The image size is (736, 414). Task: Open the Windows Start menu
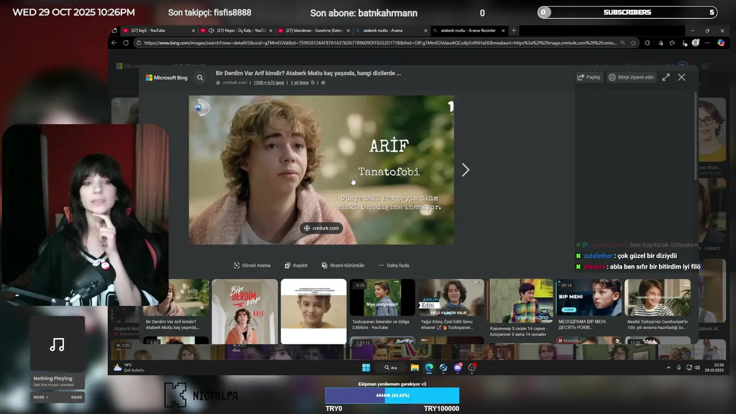click(366, 367)
